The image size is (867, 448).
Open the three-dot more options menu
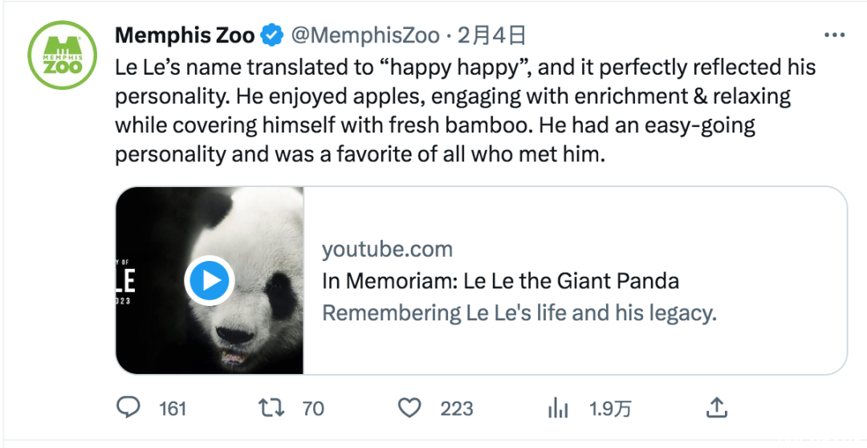click(x=834, y=35)
